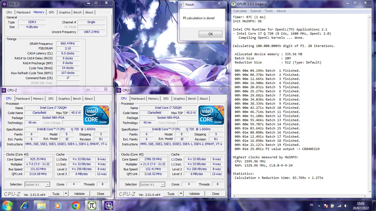
Task: Open the taskbar clock showing 15:01
Action: click(361, 206)
